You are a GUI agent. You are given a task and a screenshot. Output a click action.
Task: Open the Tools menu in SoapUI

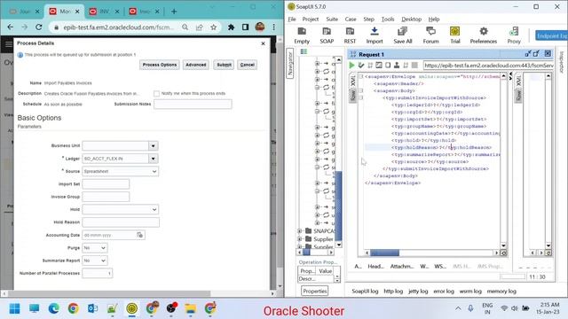[x=388, y=19]
